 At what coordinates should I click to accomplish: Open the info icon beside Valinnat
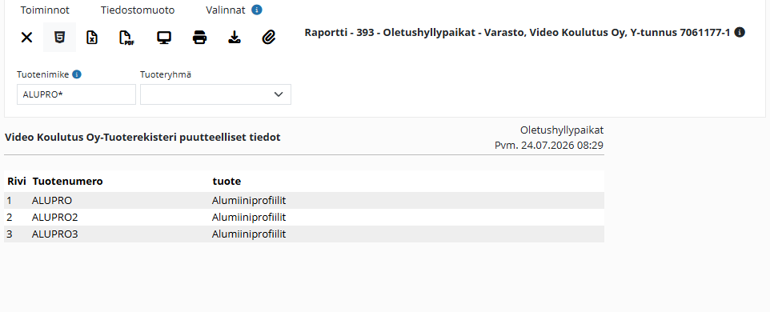coord(256,10)
